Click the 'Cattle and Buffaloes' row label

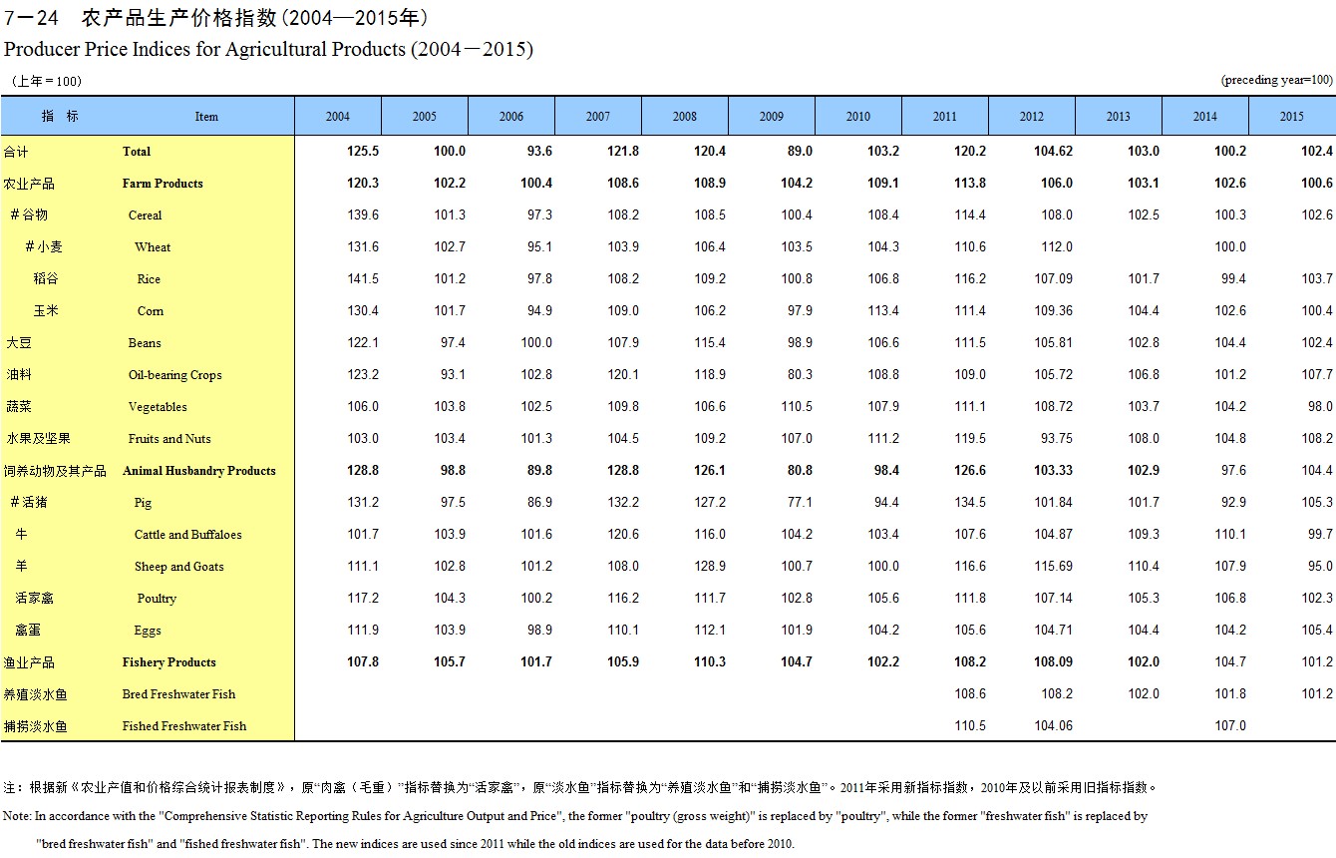pyautogui.click(x=187, y=535)
